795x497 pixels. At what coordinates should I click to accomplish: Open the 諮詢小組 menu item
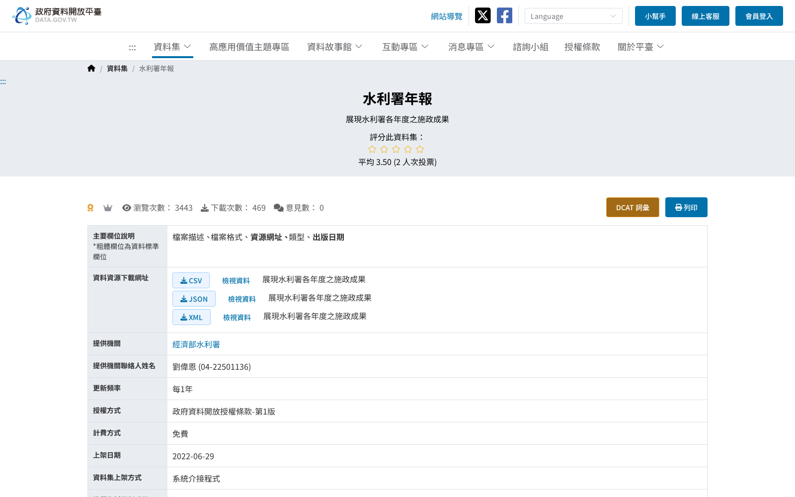[531, 47]
